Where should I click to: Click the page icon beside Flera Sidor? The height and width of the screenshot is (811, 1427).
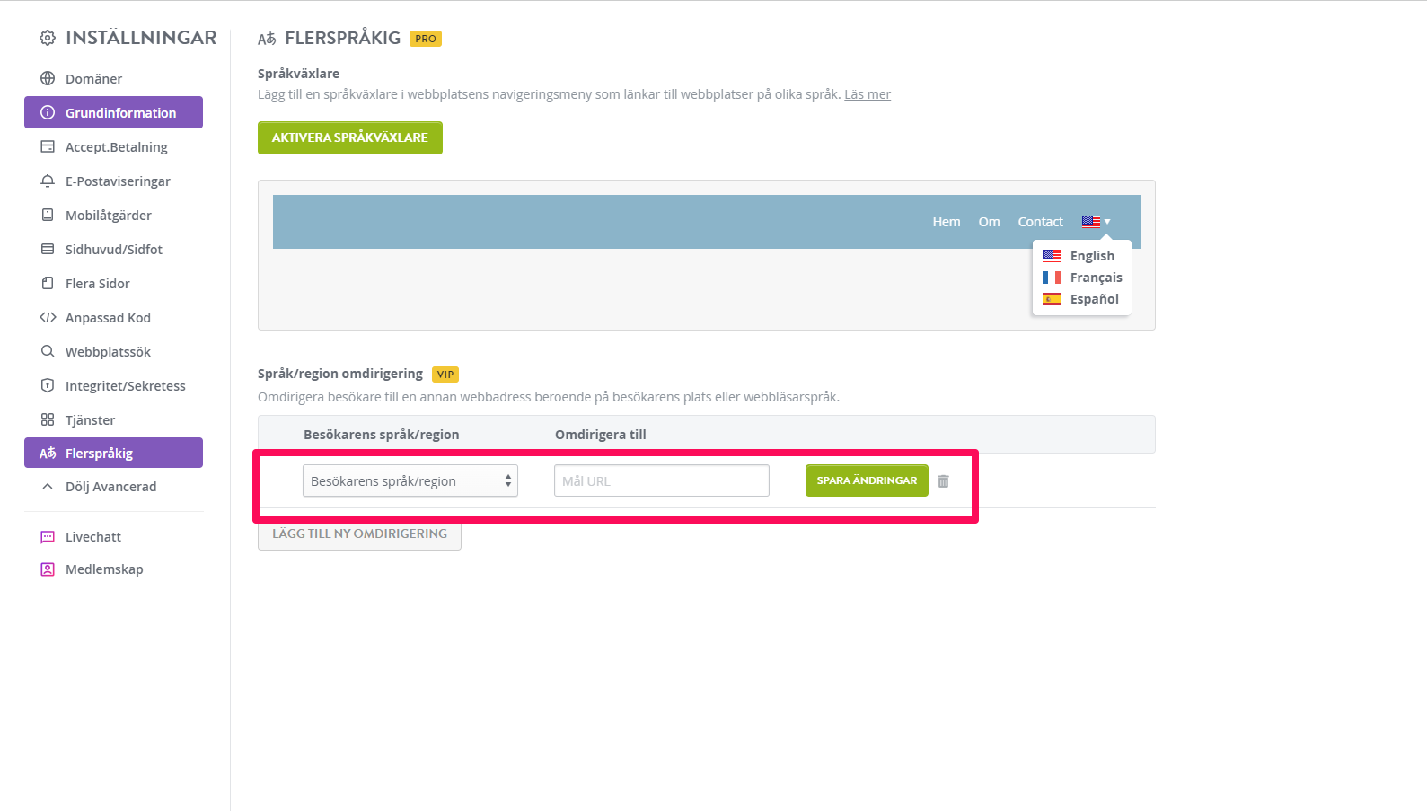point(48,283)
